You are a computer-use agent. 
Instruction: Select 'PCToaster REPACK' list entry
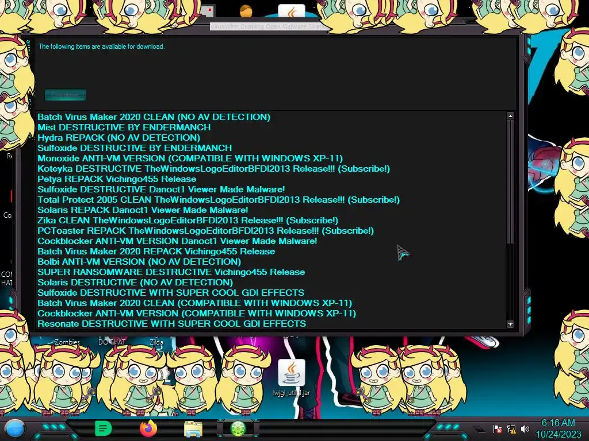coord(205,231)
